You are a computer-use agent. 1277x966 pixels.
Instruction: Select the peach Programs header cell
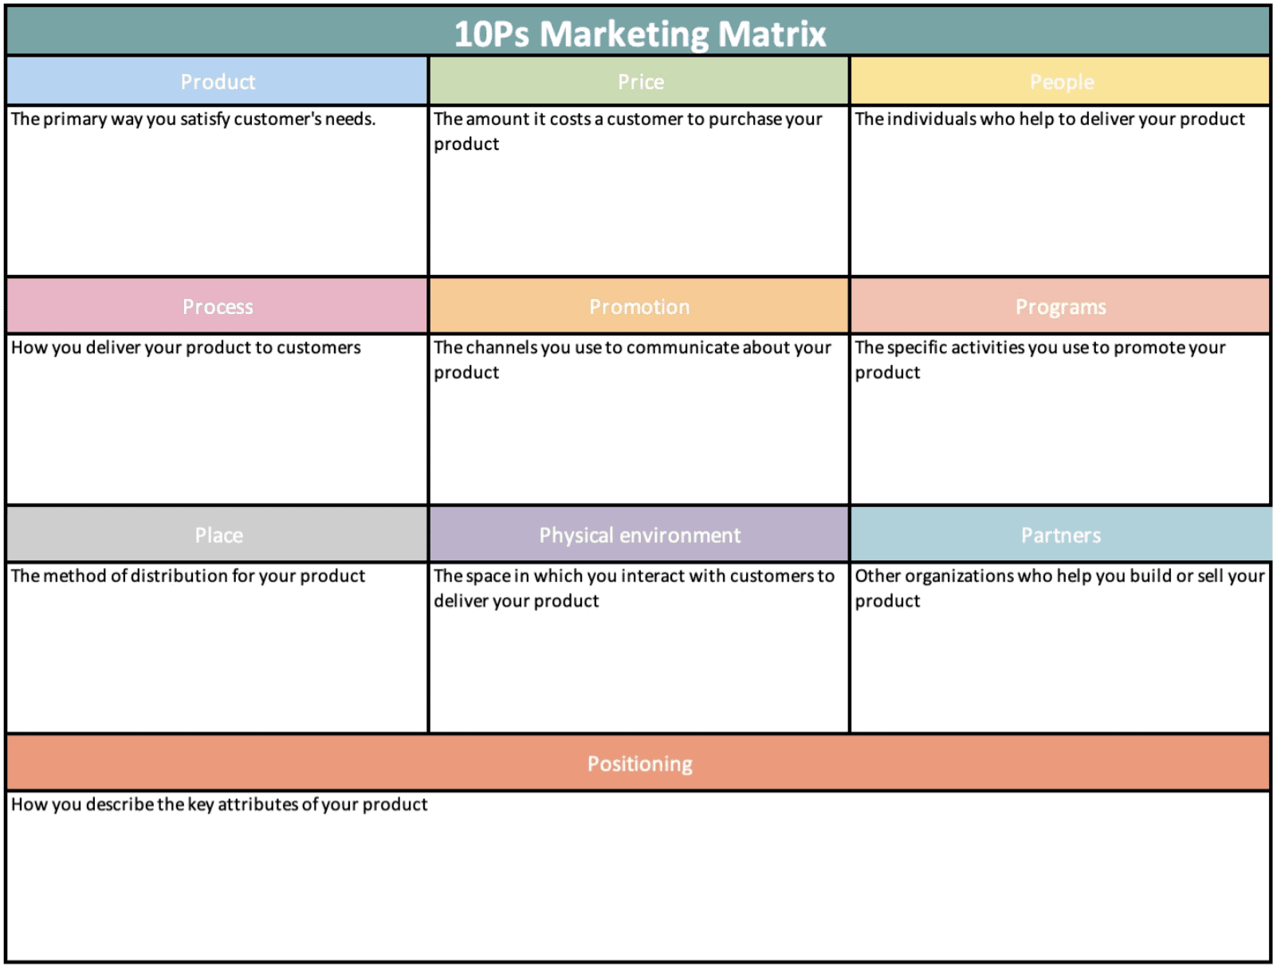[1060, 306]
